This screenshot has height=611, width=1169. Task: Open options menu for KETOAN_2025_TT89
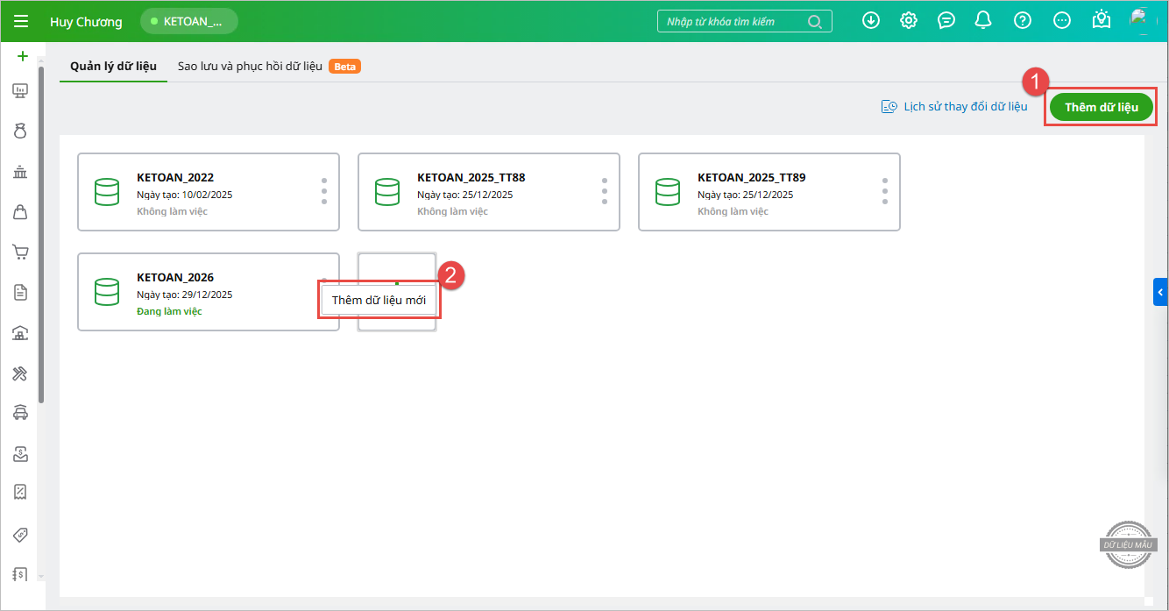884,191
